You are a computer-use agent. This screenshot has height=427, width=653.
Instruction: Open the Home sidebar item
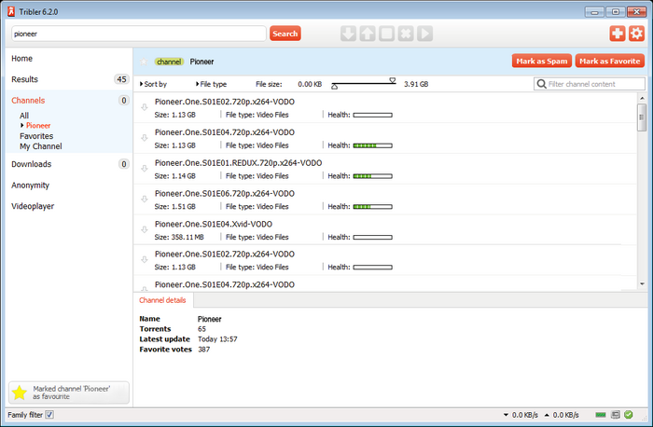21,59
